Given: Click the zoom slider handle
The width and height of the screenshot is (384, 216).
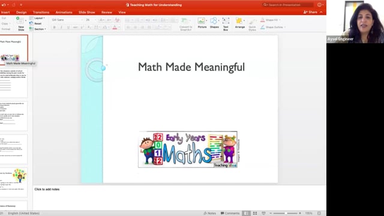Looking at the screenshot, I should pos(286,214).
